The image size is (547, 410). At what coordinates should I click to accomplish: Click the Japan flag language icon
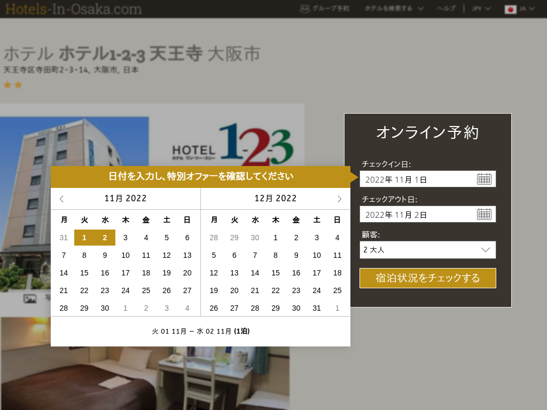[510, 10]
